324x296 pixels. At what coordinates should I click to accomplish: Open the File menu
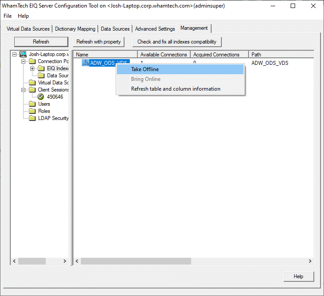pyautogui.click(x=8, y=16)
